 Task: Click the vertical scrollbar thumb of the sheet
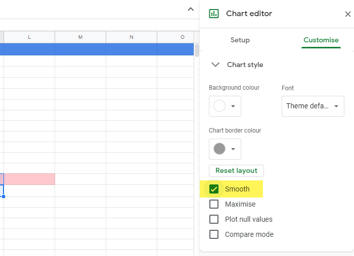tap(197, 50)
